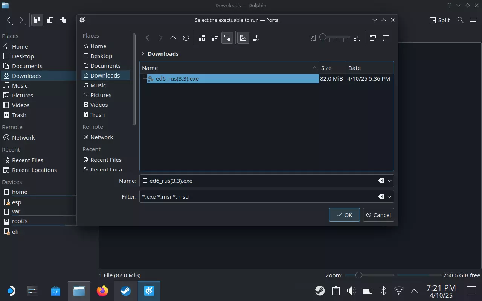Confirm selection with OK button
The width and height of the screenshot is (482, 301).
pos(344,215)
